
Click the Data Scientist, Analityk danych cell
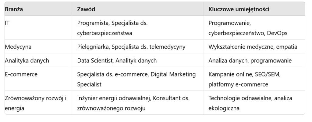tap(117, 61)
